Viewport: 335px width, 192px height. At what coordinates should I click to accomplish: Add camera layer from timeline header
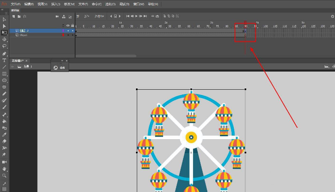[57, 16]
